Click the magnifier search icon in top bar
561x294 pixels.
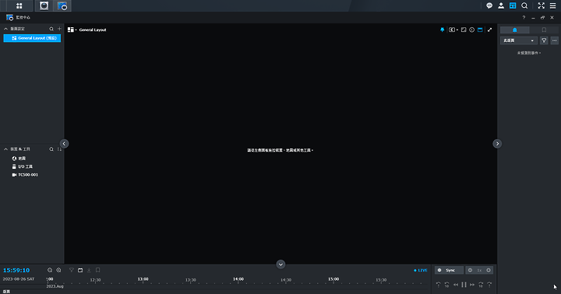524,5
